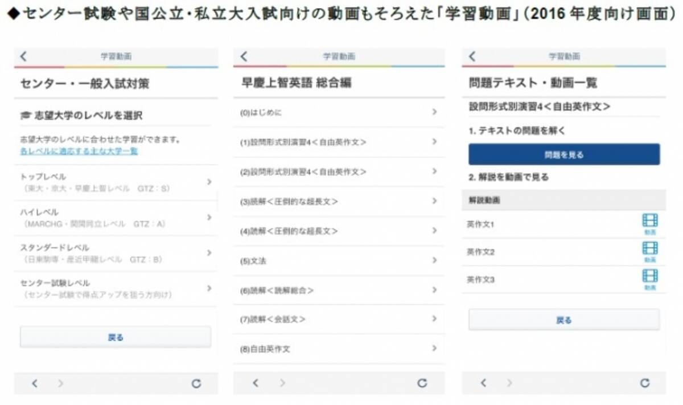Select 英作文3 row label
The width and height of the screenshot is (683, 405).
481,280
